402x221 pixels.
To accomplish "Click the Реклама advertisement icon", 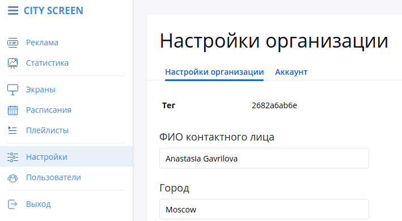I will 12,42.
